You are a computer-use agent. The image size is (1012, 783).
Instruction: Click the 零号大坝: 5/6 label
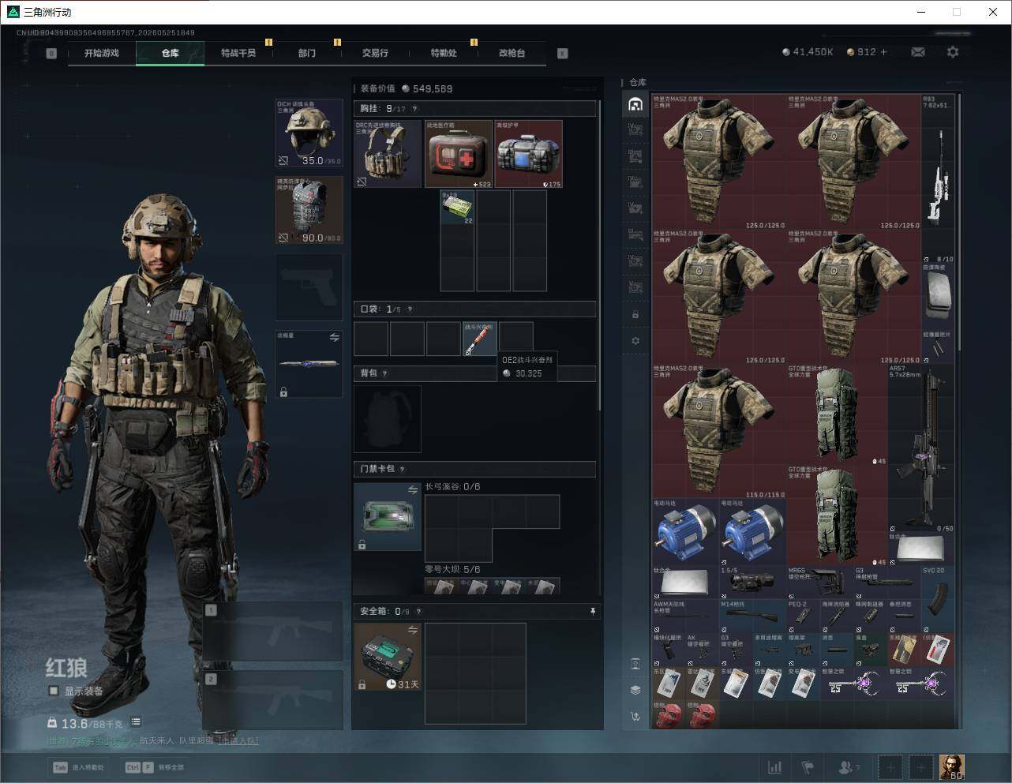[452, 569]
